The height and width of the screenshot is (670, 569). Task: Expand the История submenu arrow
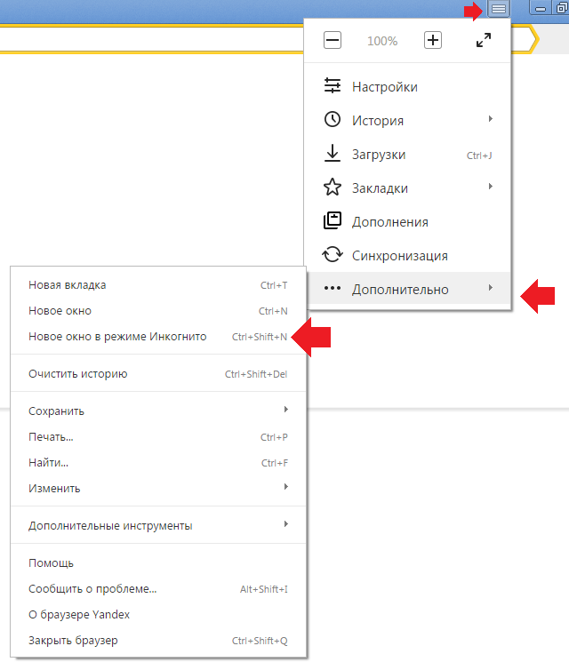coord(491,119)
